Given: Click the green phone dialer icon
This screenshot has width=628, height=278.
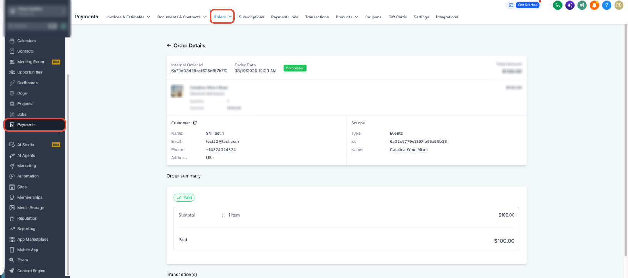Looking at the screenshot, I should [557, 5].
